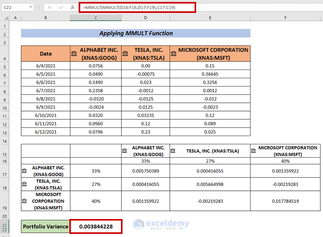Screen dimensions: 323x237
Task: Click covariance cell 0.005750389
Action: pos(146,171)
